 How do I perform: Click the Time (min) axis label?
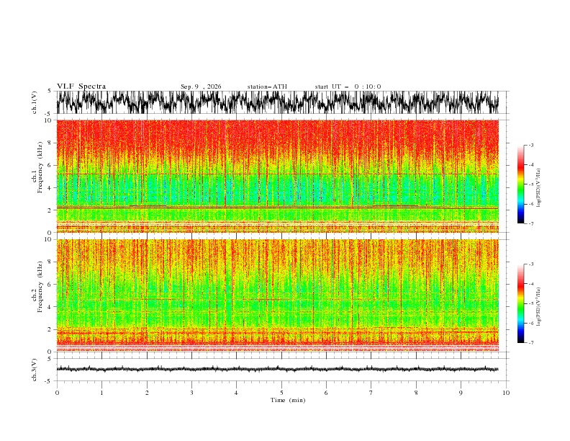288,400
